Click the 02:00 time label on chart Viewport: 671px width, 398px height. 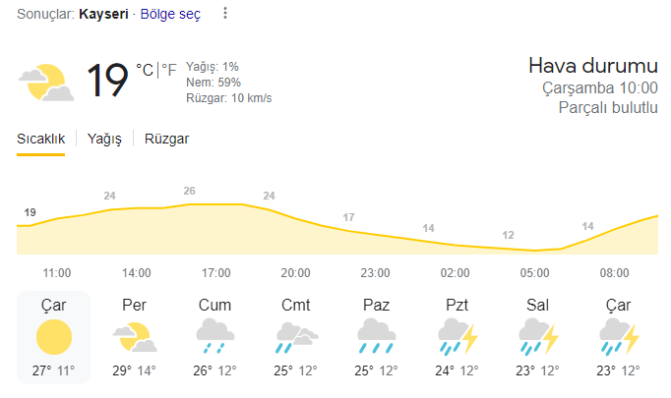pyautogui.click(x=455, y=273)
